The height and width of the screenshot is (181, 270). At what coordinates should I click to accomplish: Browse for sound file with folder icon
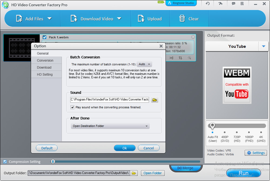(x=155, y=100)
